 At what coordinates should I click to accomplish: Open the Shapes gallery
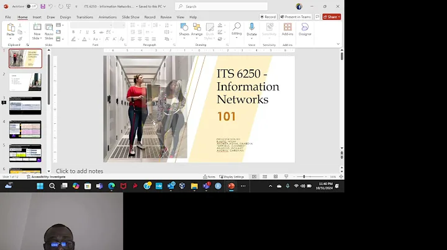point(184,27)
